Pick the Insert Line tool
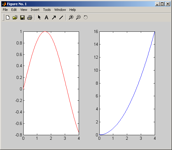172x150 pixels. (x=61, y=18)
